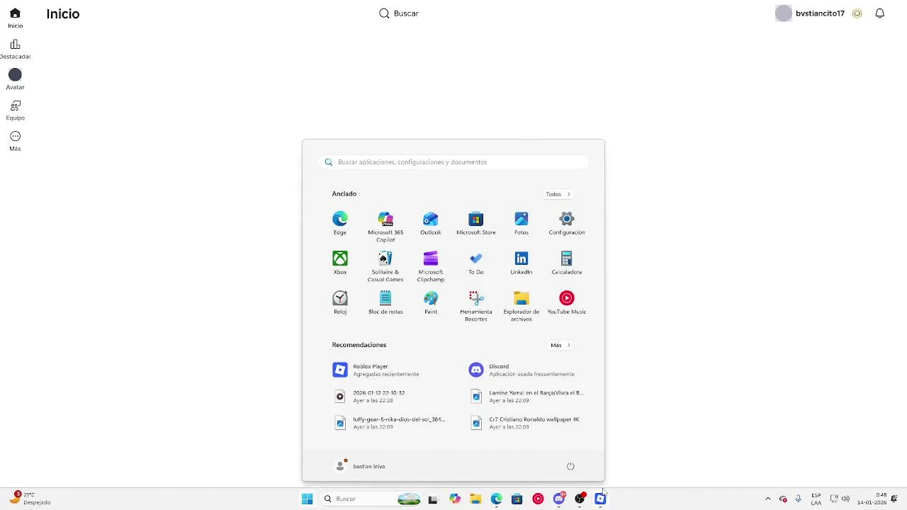Open the Copilot icon on the taskbar
The image size is (907, 510).
(455, 499)
